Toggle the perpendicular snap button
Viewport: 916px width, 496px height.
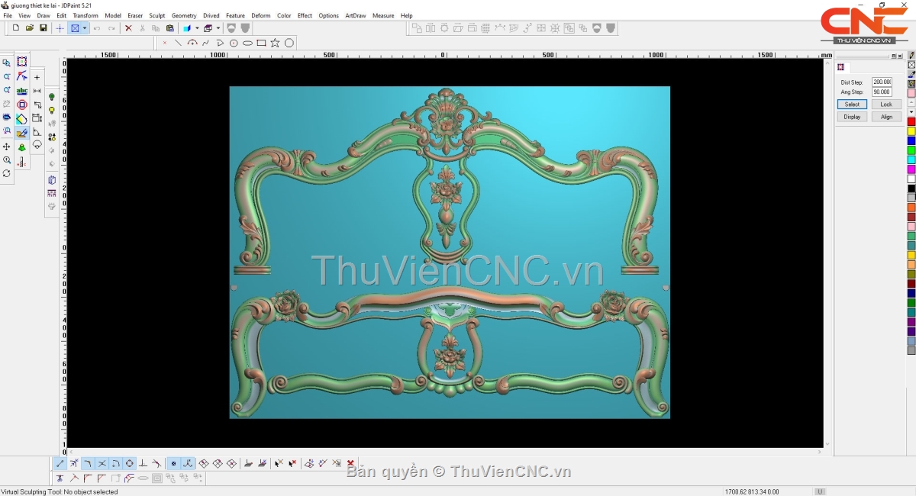click(x=143, y=463)
